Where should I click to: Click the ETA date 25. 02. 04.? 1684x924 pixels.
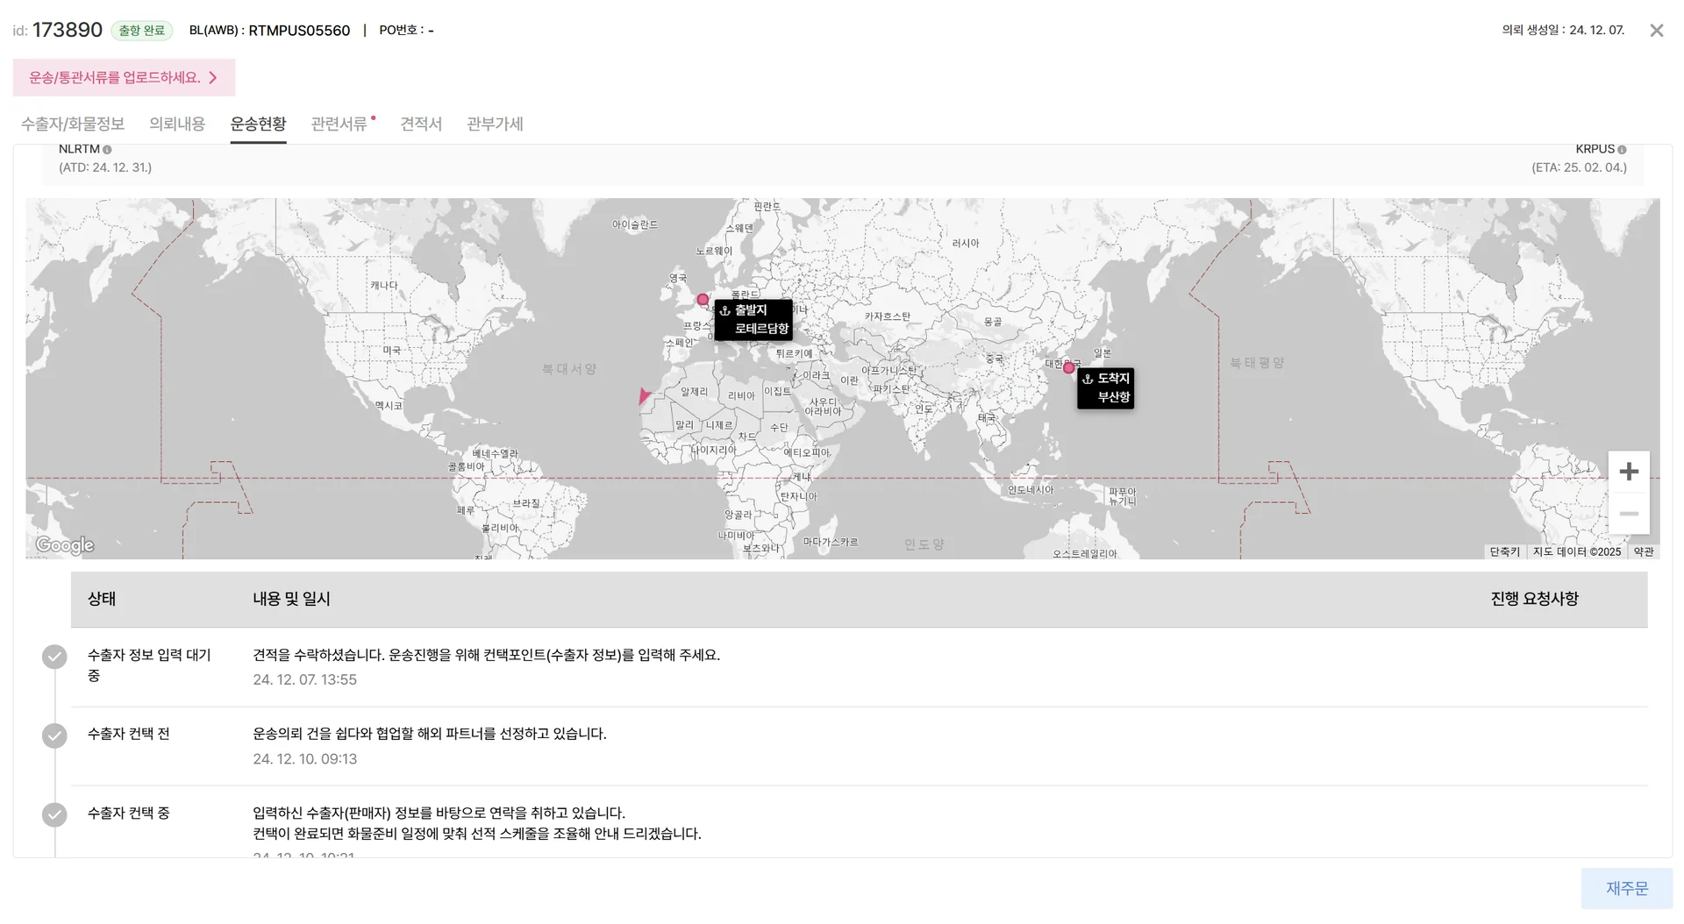click(1579, 167)
